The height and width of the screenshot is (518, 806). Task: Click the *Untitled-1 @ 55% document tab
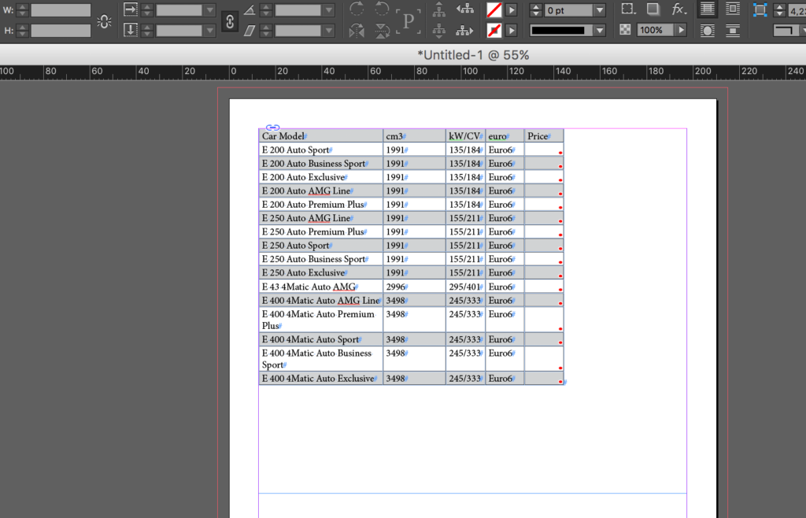click(x=473, y=55)
